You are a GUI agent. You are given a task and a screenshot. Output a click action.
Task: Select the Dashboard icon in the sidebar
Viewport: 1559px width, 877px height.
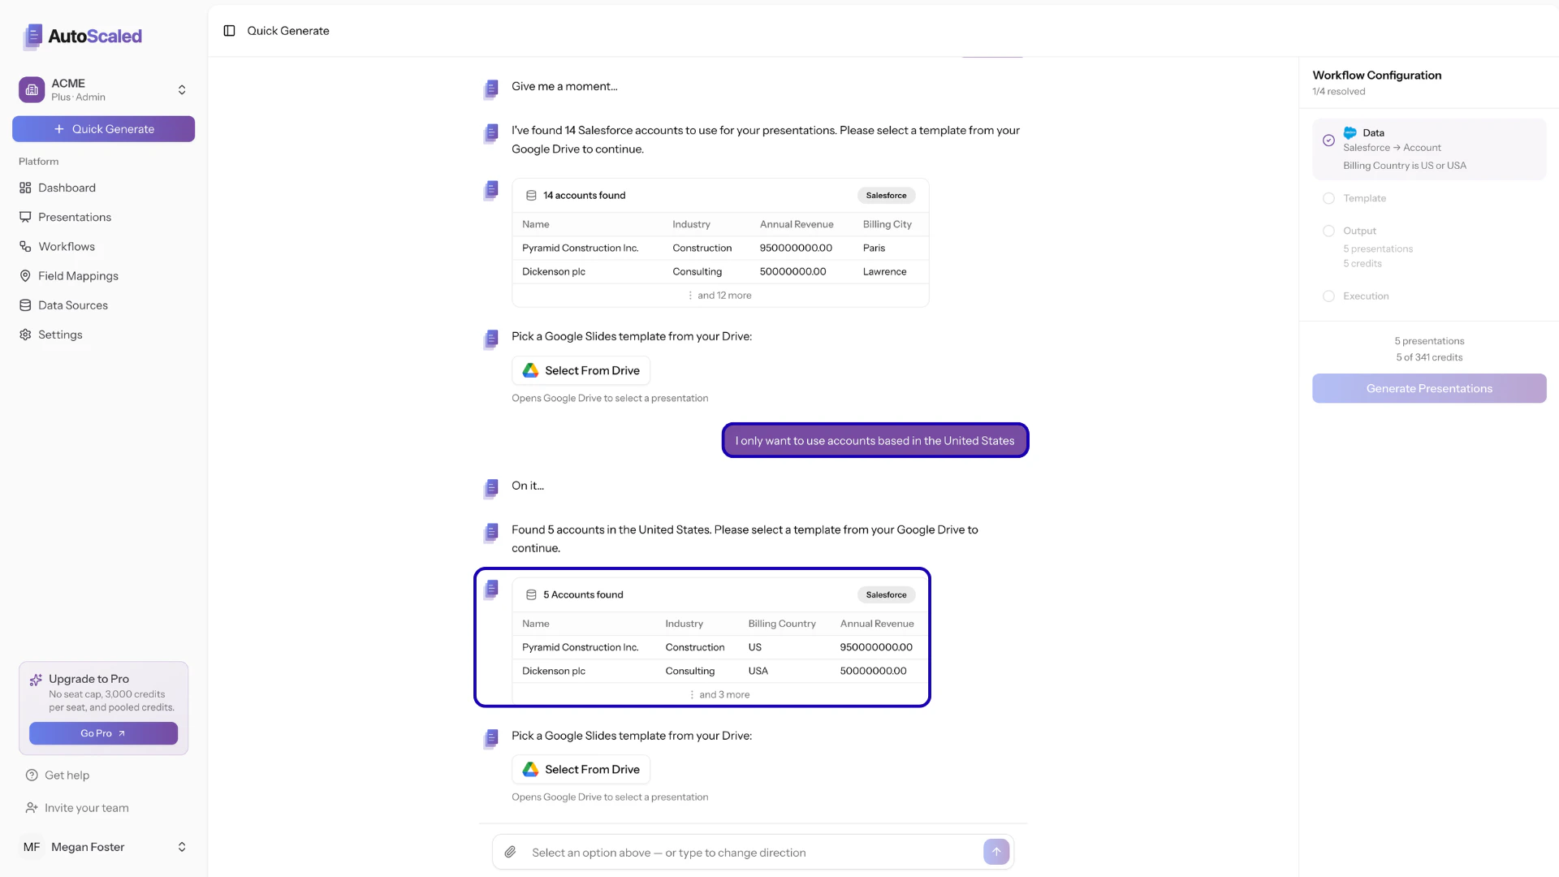point(25,188)
